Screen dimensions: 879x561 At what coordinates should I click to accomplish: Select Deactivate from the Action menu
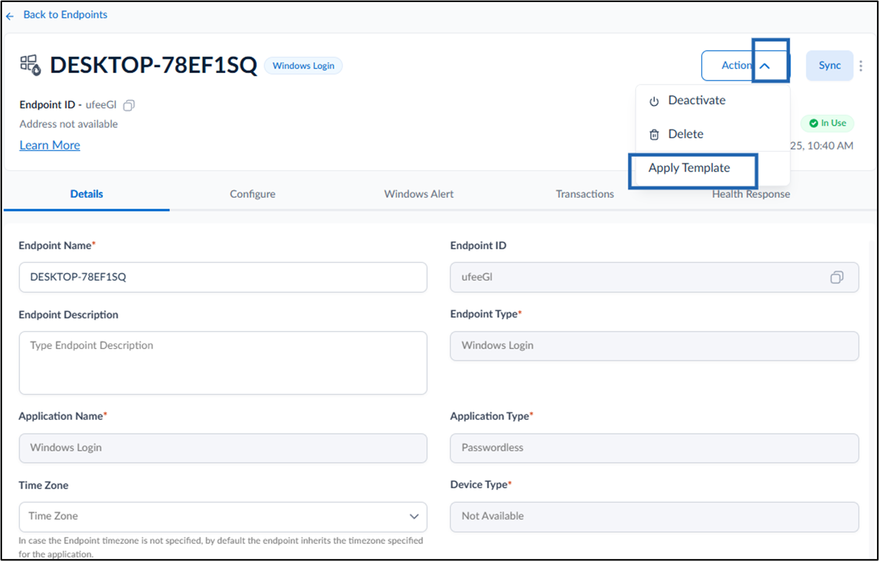713,100
